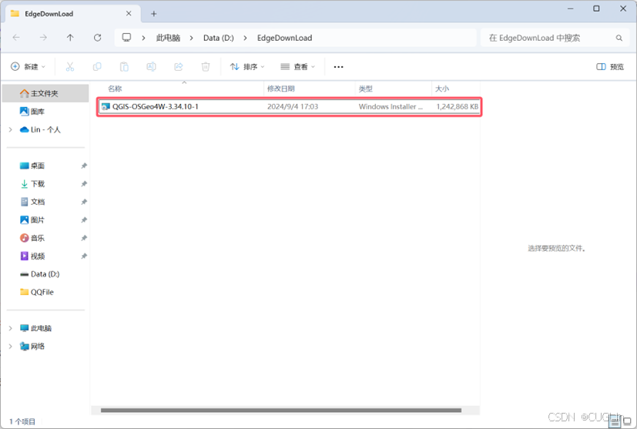Click the Back navigation arrow
The width and height of the screenshot is (637, 429).
click(x=16, y=38)
